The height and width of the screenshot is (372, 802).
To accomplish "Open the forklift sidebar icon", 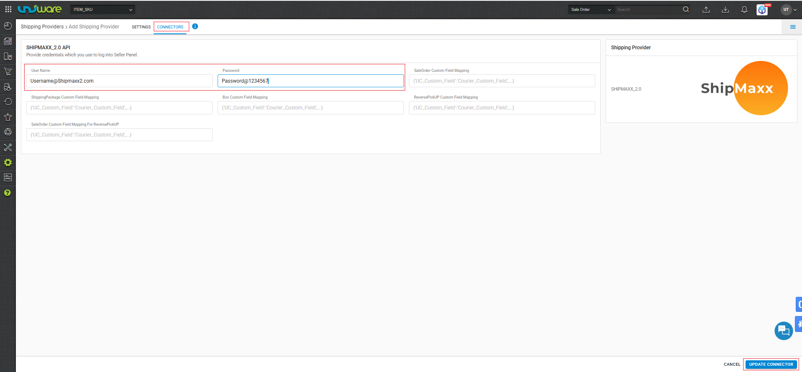I will click(8, 87).
